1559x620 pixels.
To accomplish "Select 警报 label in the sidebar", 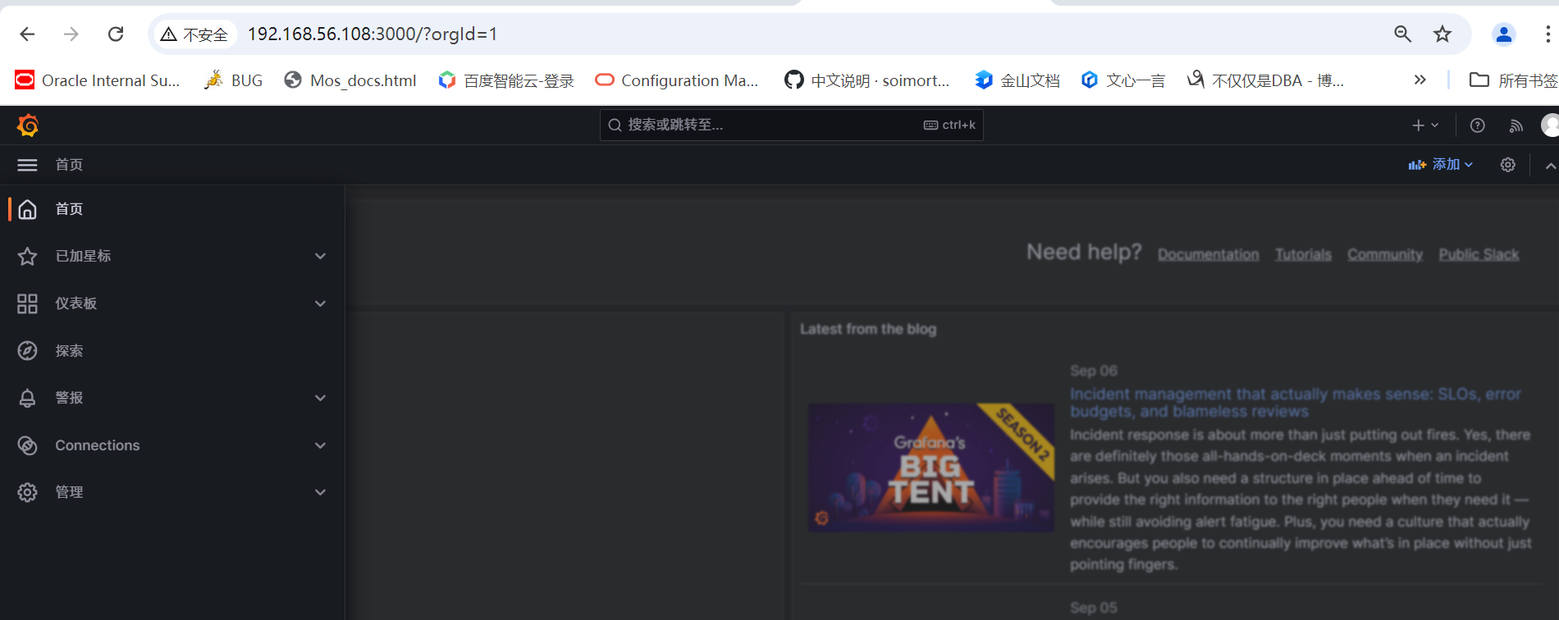I will click(x=69, y=398).
